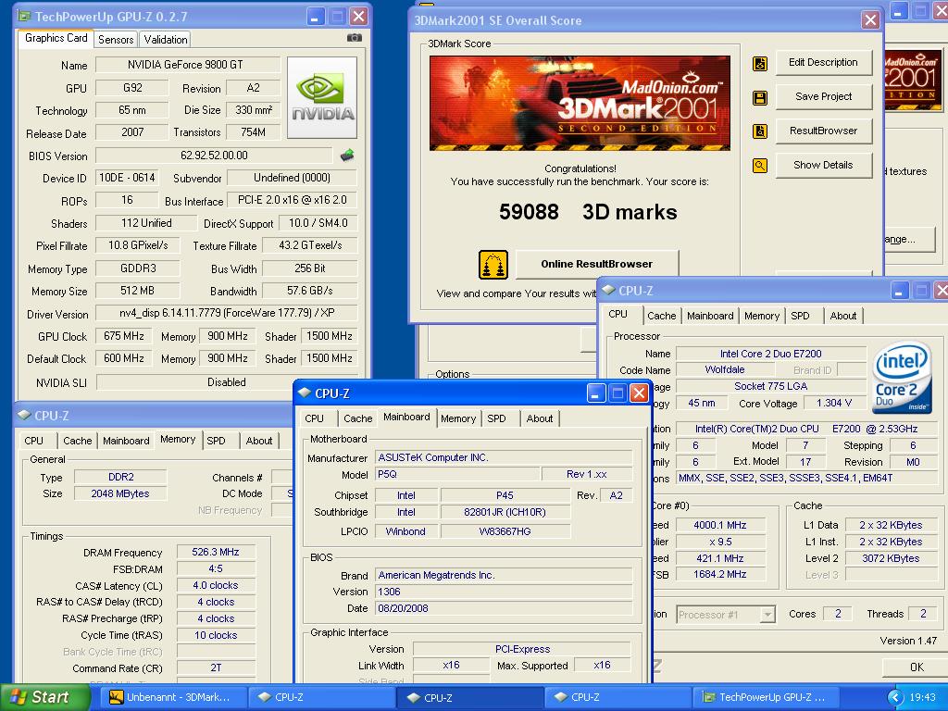Screen dimensions: 948x711
Task: Click core speed 4000.1 MHz value
Action: [719, 525]
